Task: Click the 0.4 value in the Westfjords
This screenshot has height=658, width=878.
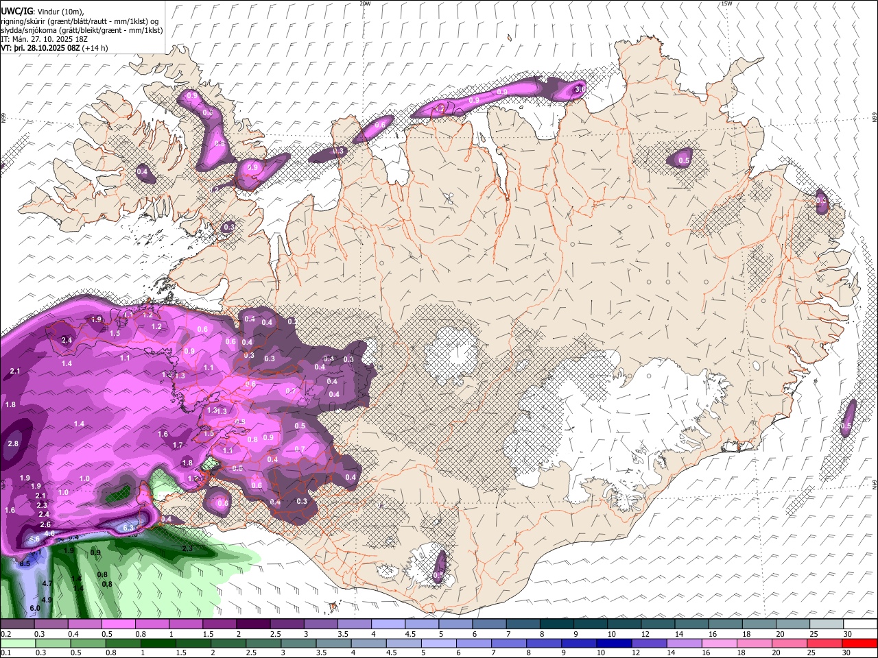Action: click(x=142, y=171)
